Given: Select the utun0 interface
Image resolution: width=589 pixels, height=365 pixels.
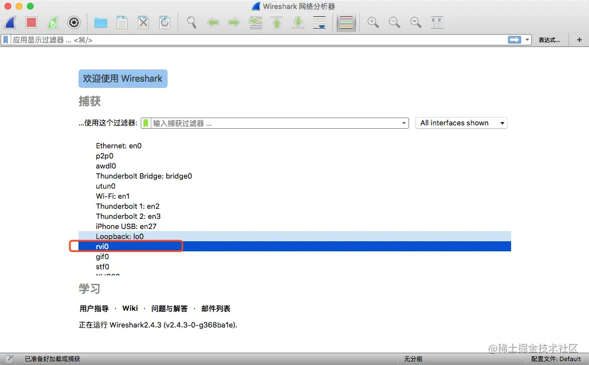Looking at the screenshot, I should [105, 186].
